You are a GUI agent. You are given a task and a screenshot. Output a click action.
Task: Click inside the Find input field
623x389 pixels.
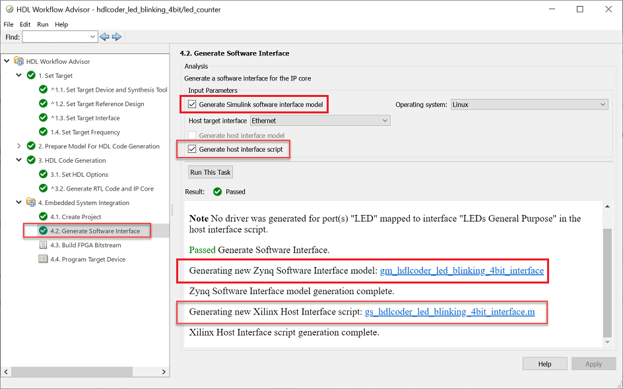click(x=59, y=37)
